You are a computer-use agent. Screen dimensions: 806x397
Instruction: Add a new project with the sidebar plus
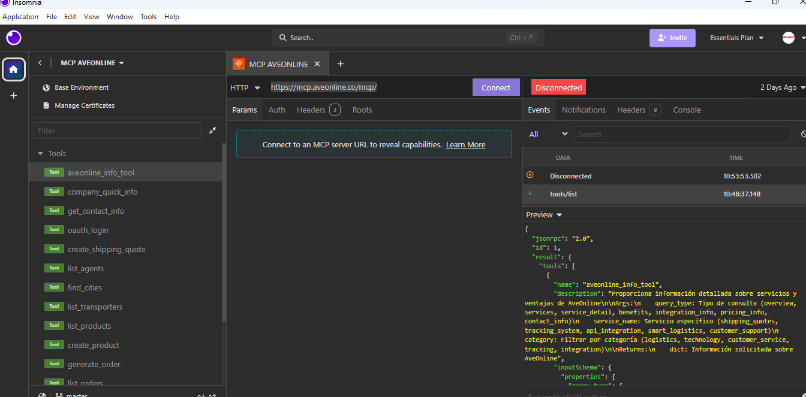[x=14, y=95]
